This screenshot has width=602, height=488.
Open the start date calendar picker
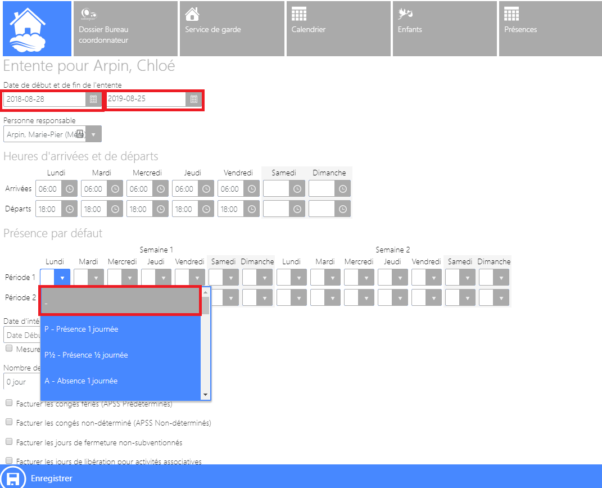[93, 99]
